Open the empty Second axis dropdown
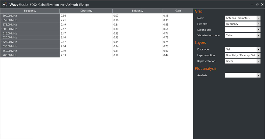The image size is (265, 139). 242,30
